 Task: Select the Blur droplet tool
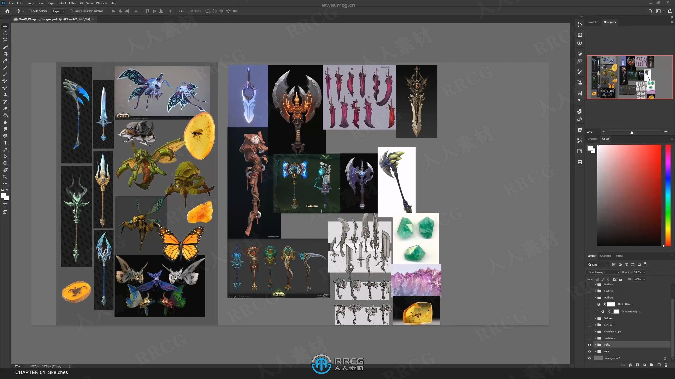click(5, 122)
